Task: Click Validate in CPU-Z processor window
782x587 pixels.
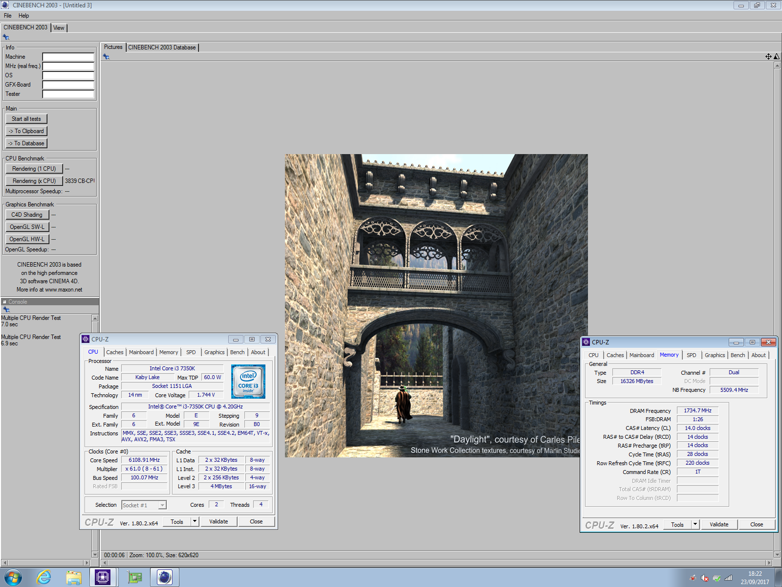Action: [219, 521]
